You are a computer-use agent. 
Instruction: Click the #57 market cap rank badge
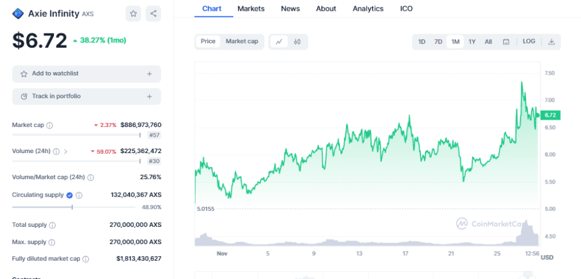pyautogui.click(x=154, y=135)
